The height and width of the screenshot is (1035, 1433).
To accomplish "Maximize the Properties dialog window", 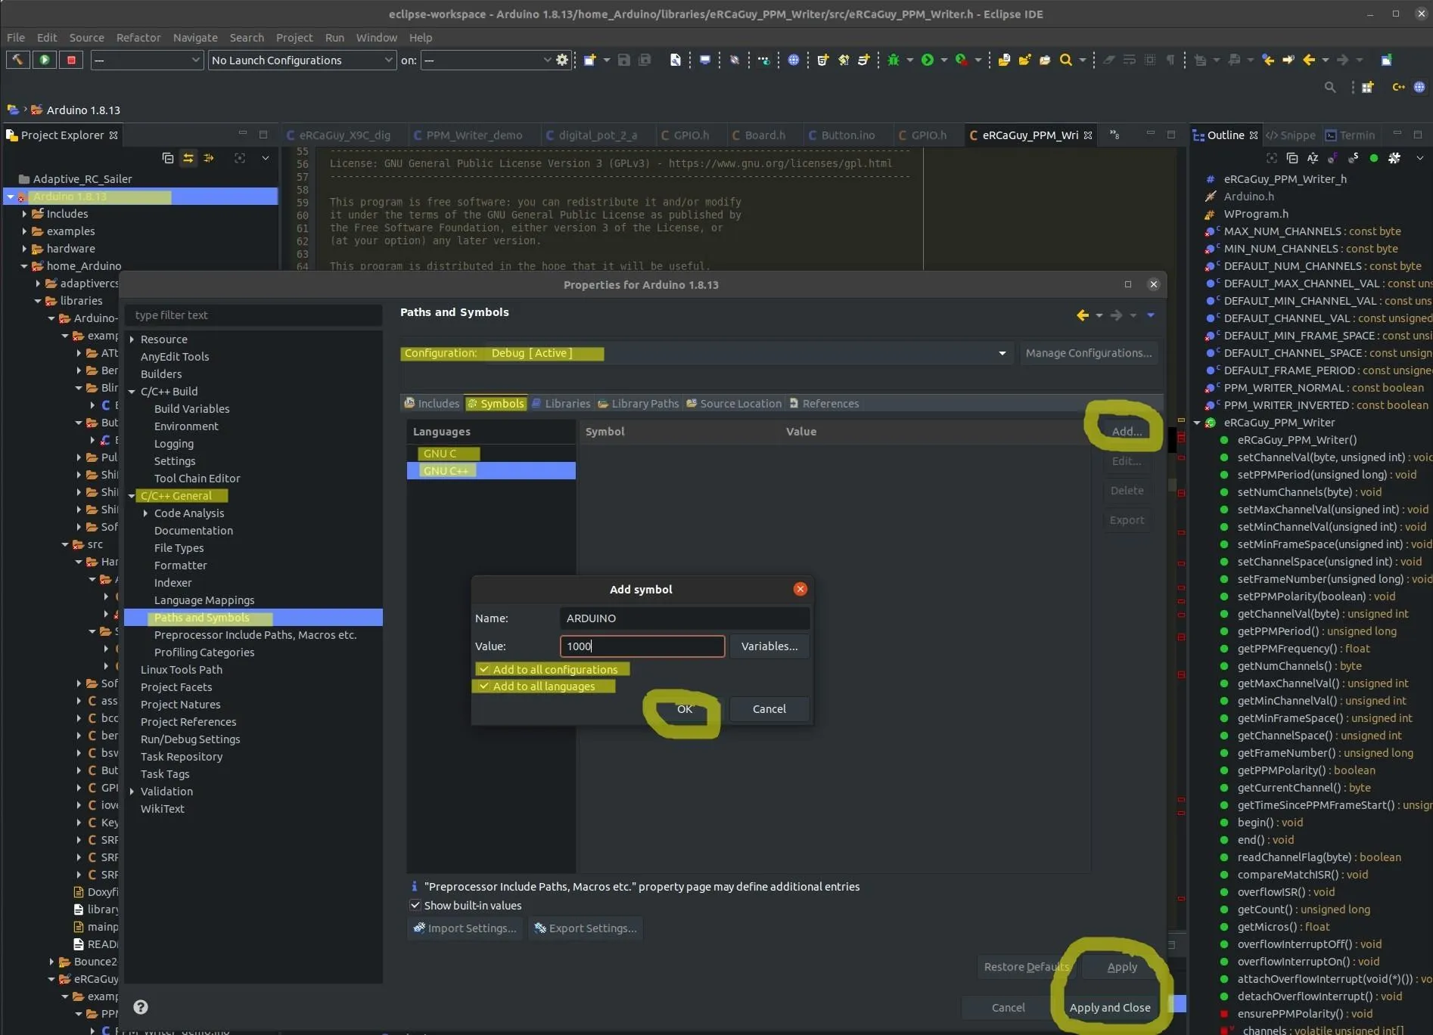I will tap(1128, 284).
